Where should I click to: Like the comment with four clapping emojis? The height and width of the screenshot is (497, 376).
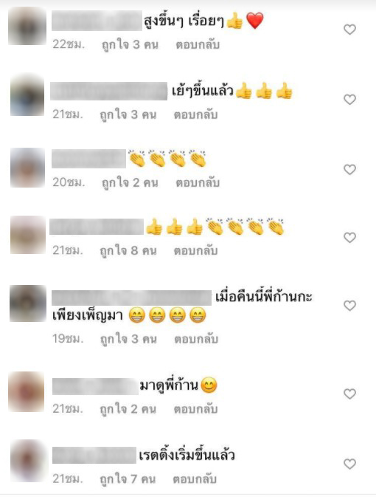pos(349,170)
